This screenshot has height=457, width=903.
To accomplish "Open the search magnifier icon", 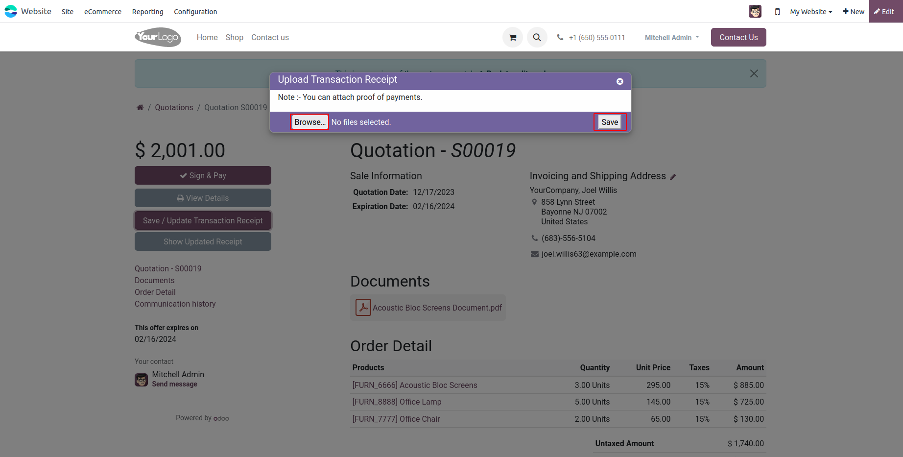I will click(537, 38).
